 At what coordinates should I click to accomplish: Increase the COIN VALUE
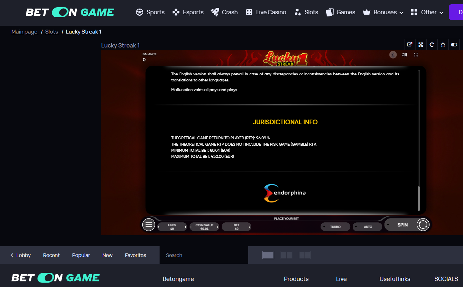coord(217,227)
